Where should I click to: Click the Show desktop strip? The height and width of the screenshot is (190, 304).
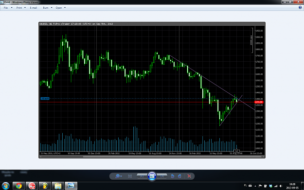coord(303,186)
